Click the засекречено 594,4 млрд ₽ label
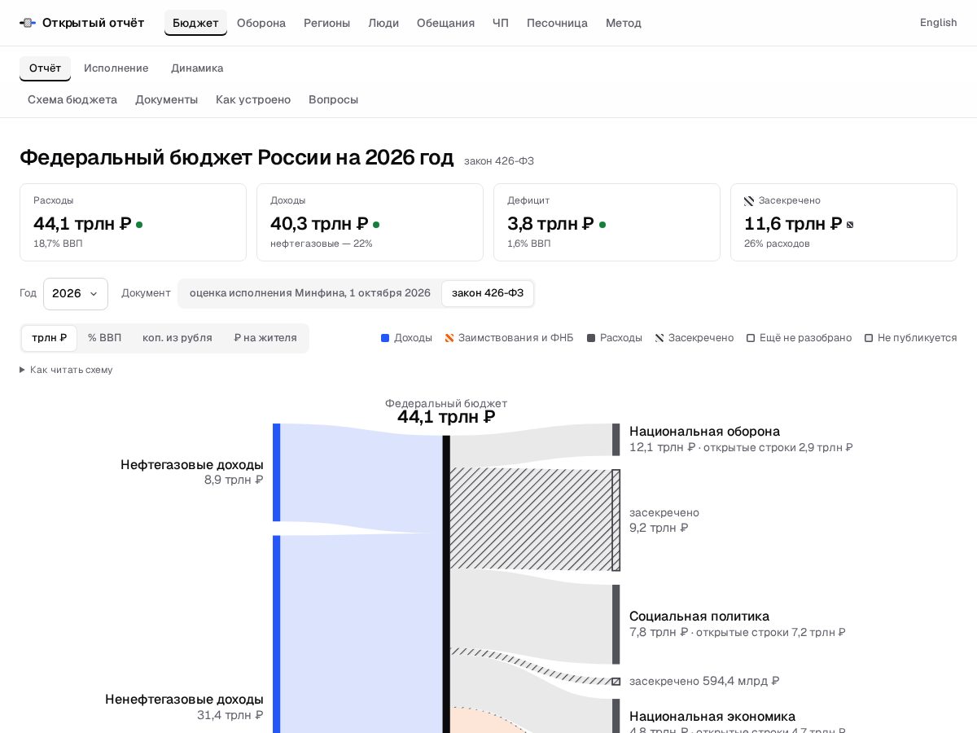977x733 pixels. point(704,681)
